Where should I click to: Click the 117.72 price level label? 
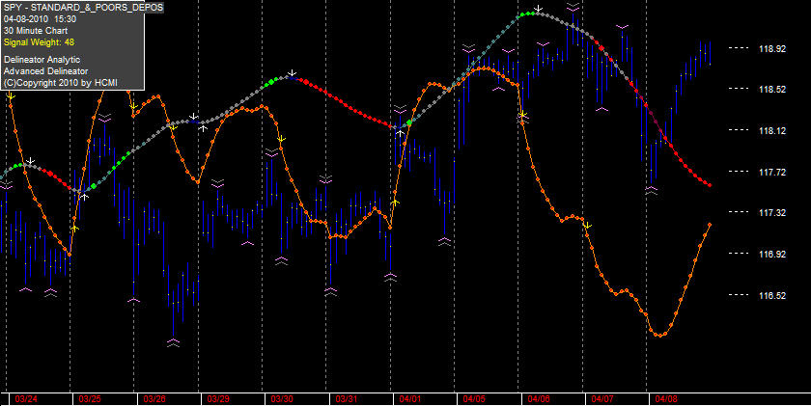click(772, 172)
